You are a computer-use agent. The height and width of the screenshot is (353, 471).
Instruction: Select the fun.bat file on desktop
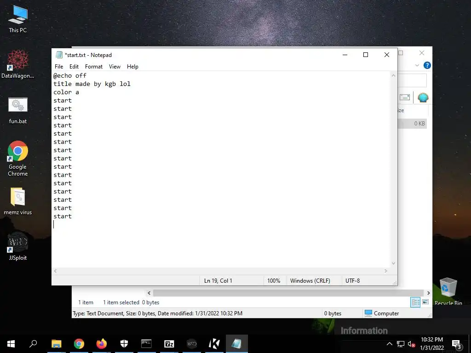point(18,110)
